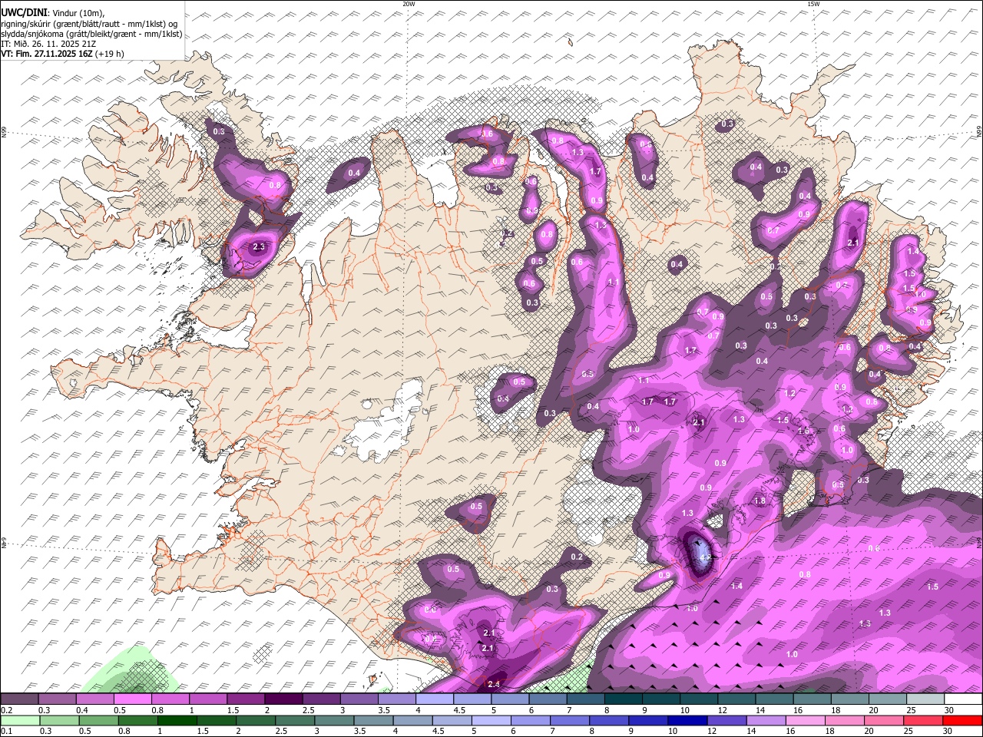The image size is (983, 737).
Task: Pick the darkest green lower swatch starting at 1
Action: pyautogui.click(x=177, y=721)
